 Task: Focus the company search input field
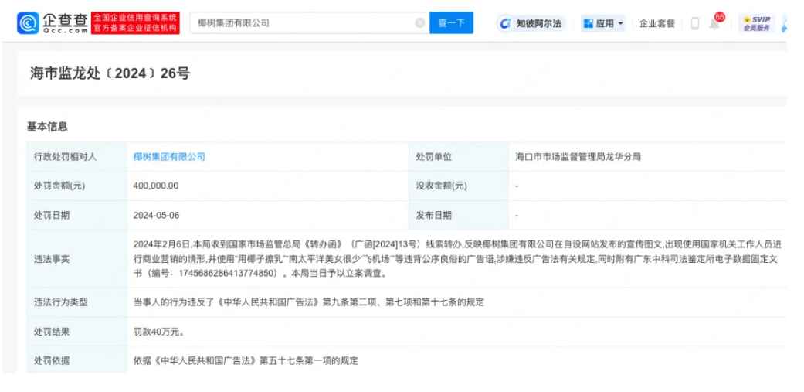click(301, 23)
